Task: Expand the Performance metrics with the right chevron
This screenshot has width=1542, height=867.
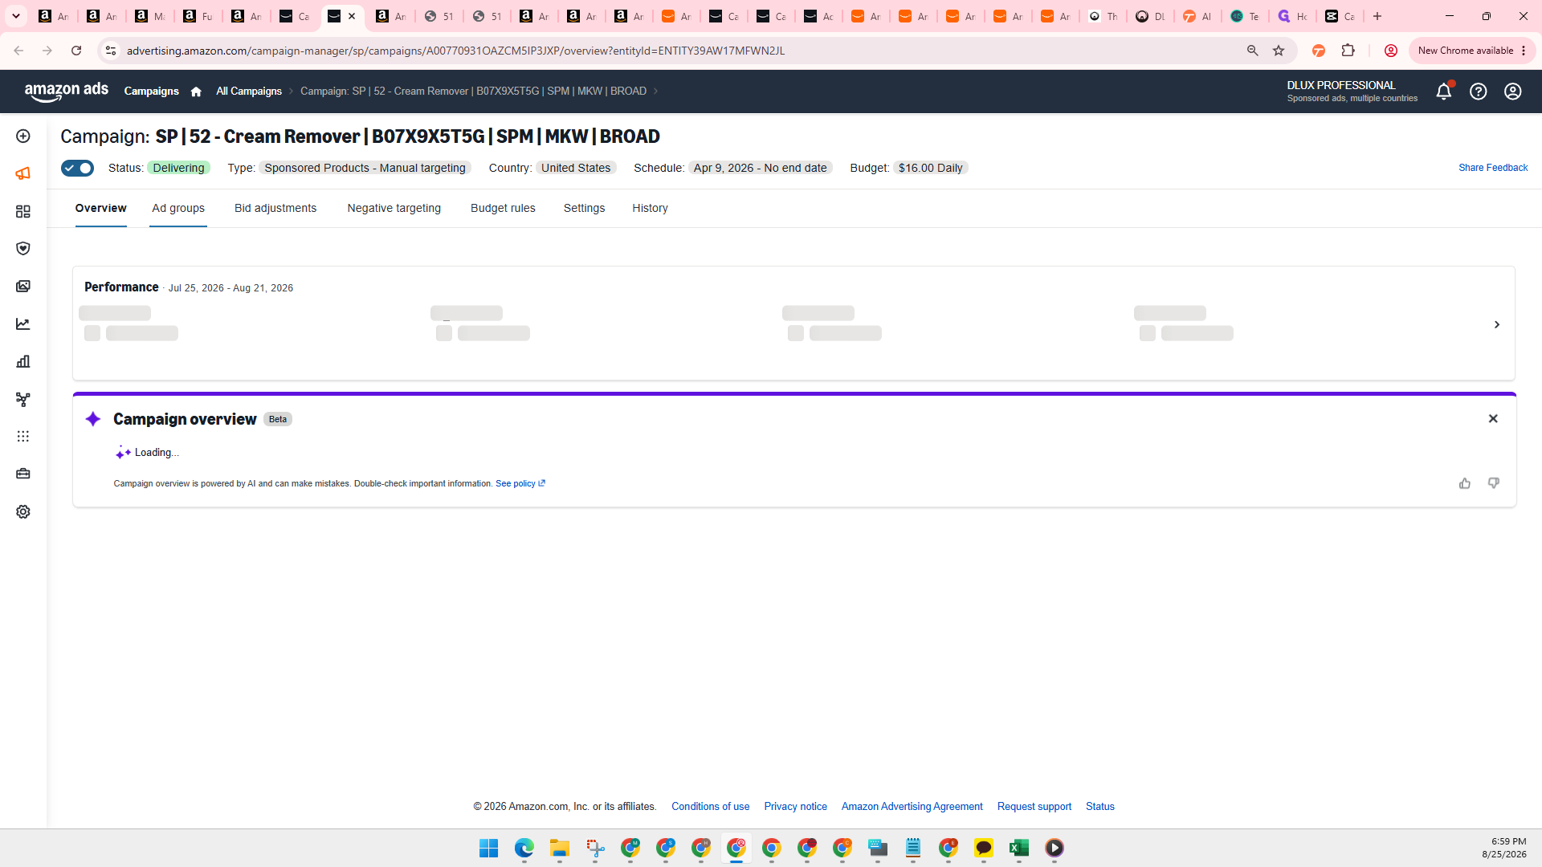Action: coord(1496,324)
